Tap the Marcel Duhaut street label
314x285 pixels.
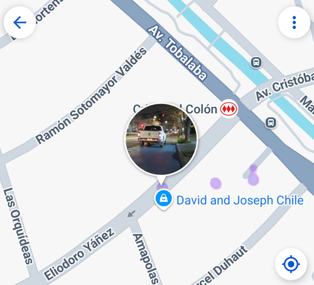pyautogui.click(x=220, y=266)
